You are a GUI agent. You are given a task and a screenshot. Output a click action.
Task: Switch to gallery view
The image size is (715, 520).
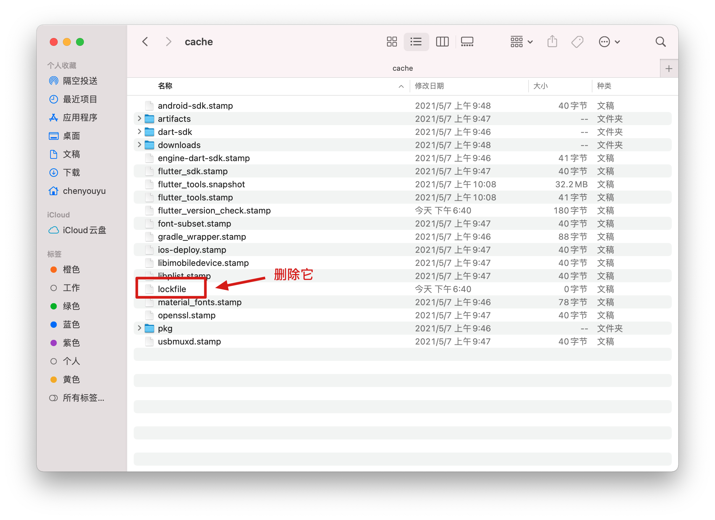point(467,42)
